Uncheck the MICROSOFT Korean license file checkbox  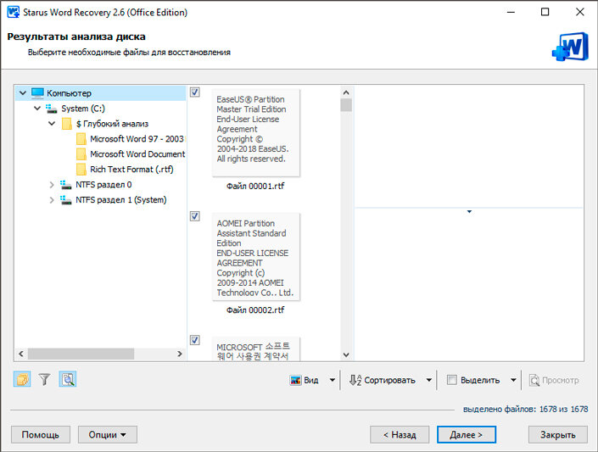click(x=195, y=340)
